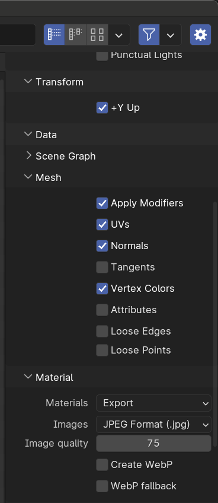The image size is (218, 503).
Task: Enable Tangents export checkbox
Action: [x=102, y=267]
